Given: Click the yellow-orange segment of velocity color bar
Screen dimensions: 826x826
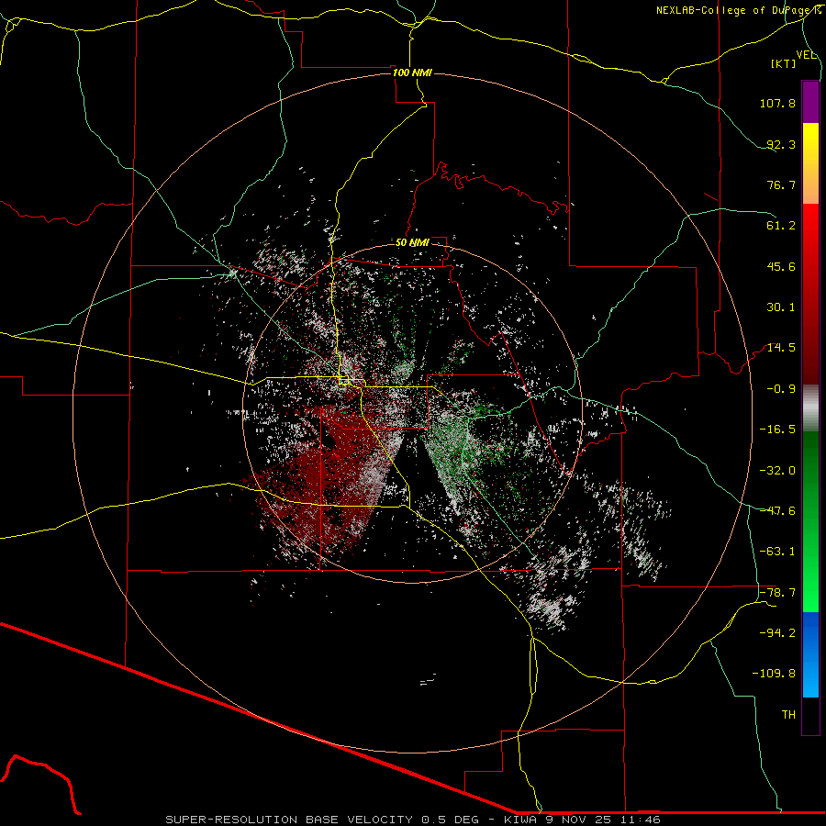Looking at the screenshot, I should coord(810,163).
